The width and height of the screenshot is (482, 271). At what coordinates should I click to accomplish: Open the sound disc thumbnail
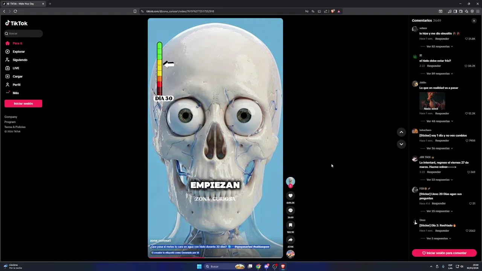pyautogui.click(x=290, y=254)
